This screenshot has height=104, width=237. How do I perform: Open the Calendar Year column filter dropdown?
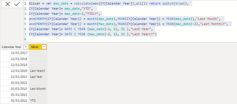[26, 47]
